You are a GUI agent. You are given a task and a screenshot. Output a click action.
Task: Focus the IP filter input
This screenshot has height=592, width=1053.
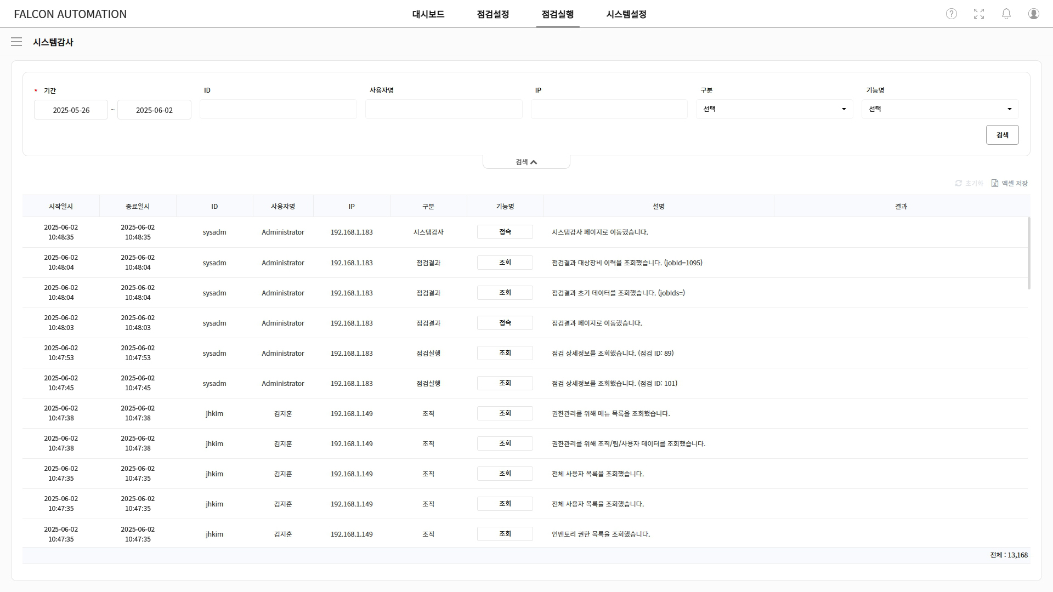[x=609, y=109]
